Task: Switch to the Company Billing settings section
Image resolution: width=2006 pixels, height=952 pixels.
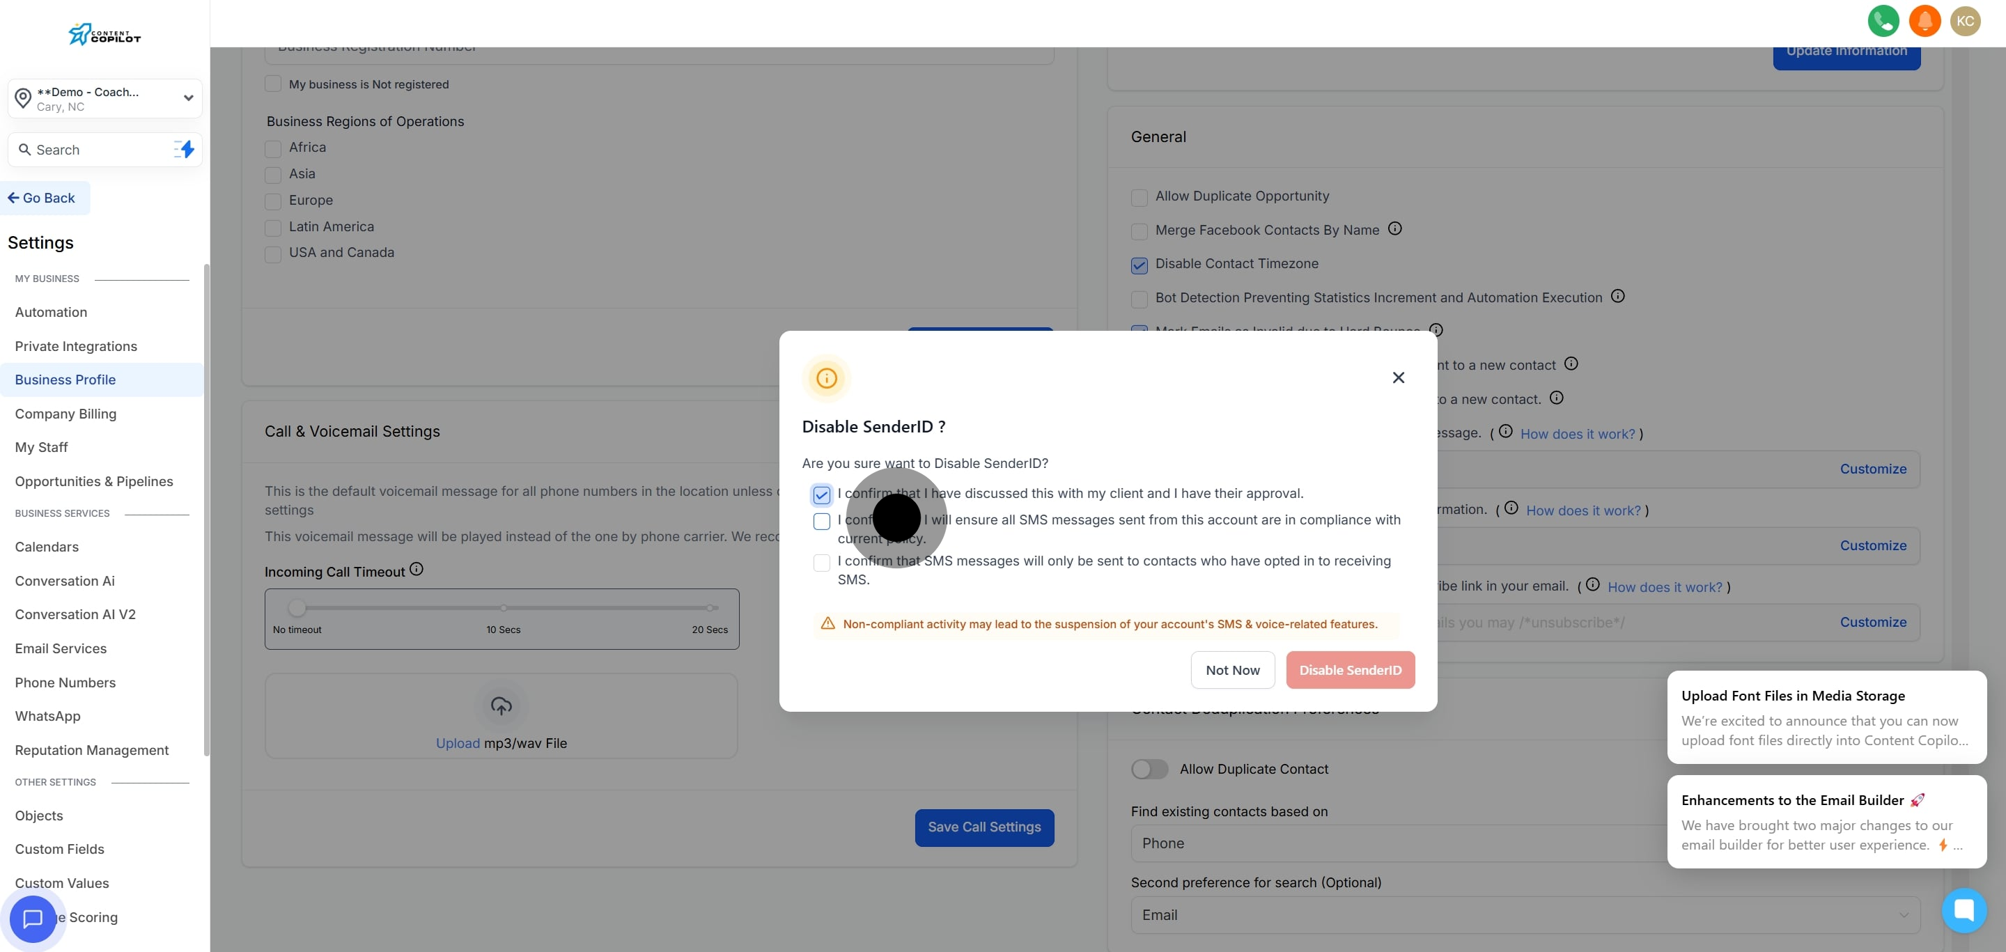Action: (65, 414)
